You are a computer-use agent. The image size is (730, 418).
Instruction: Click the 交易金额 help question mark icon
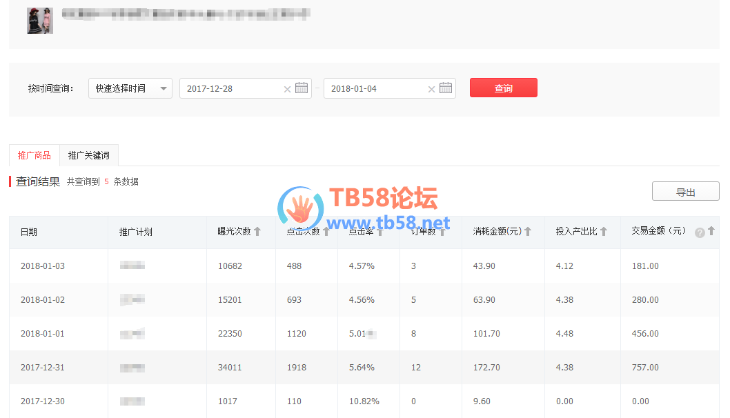click(x=700, y=233)
